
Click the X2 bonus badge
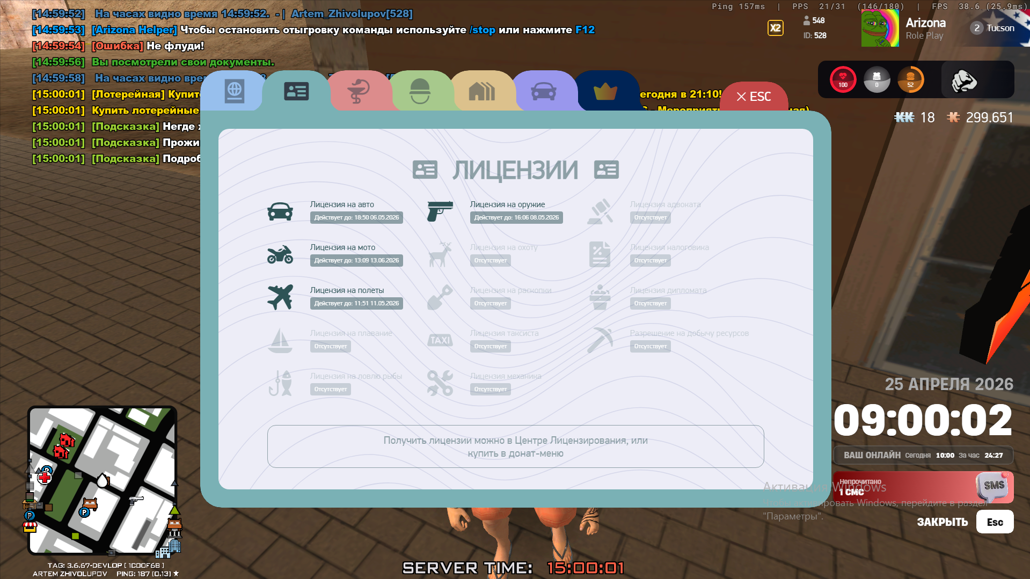775,28
